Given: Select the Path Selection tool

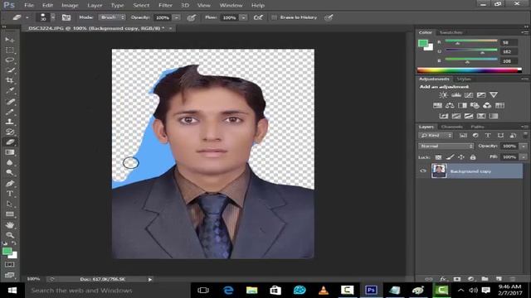Looking at the screenshot, I should tap(9, 204).
